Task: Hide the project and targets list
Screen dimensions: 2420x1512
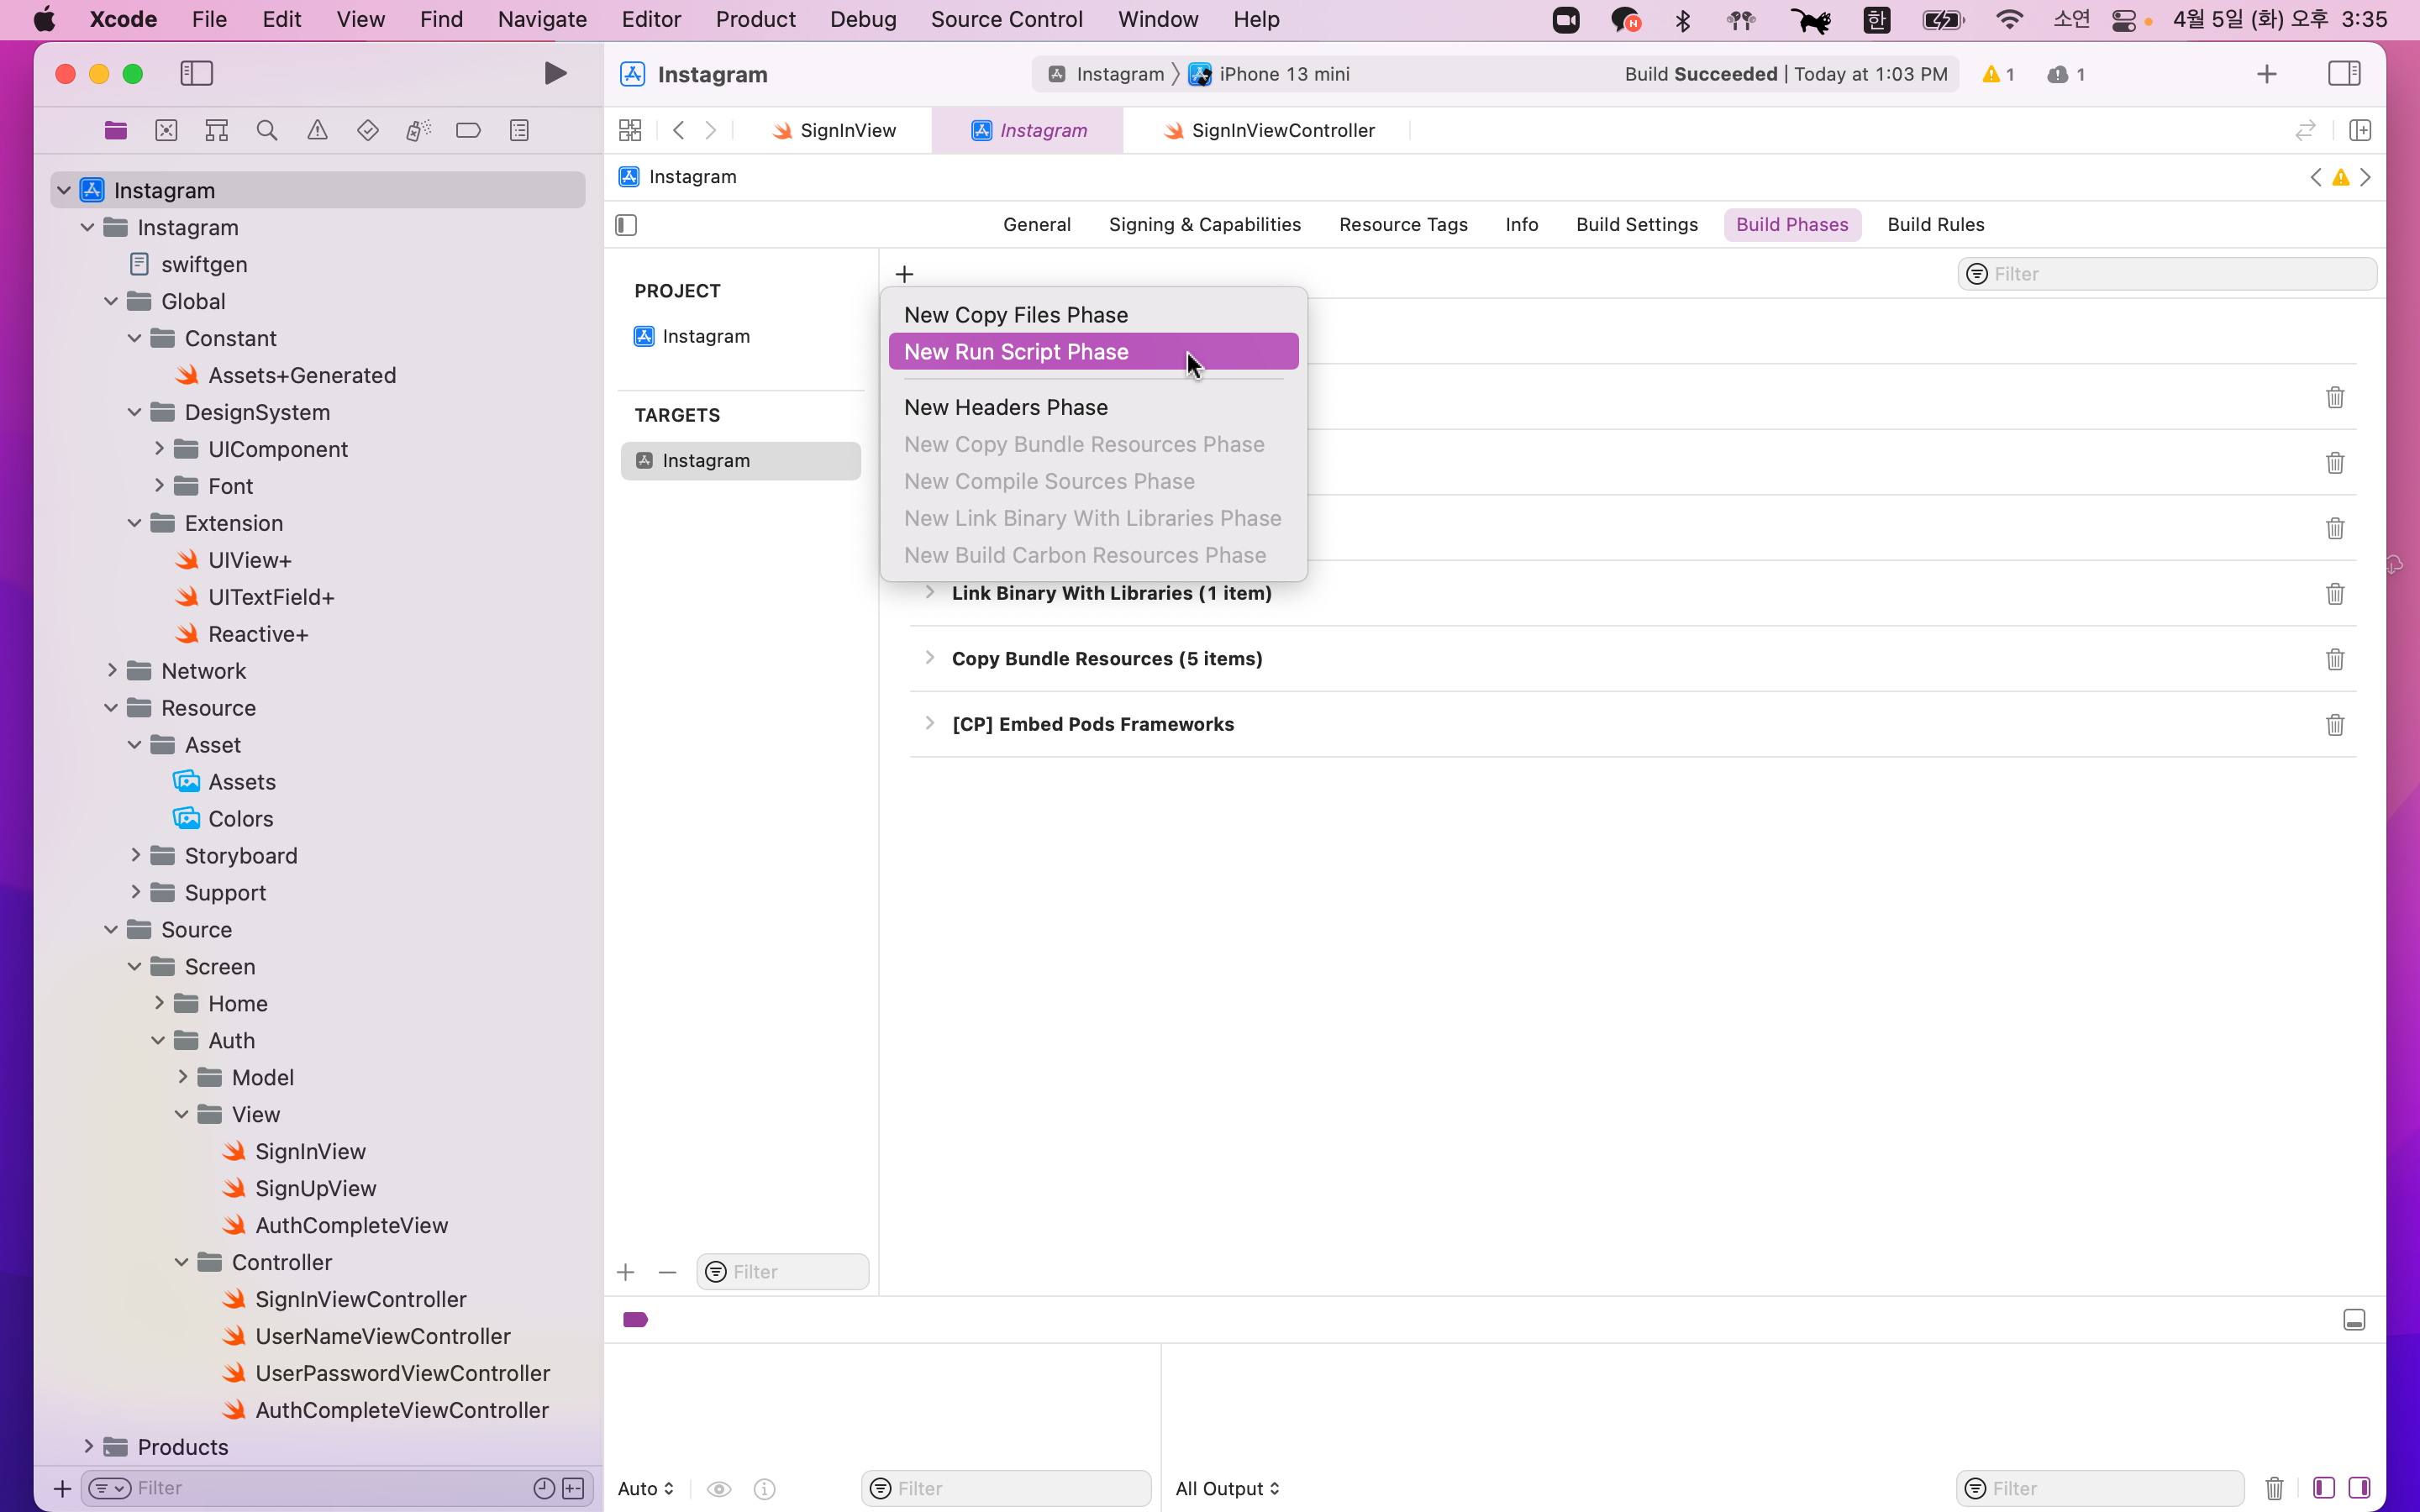Action: coord(626,225)
